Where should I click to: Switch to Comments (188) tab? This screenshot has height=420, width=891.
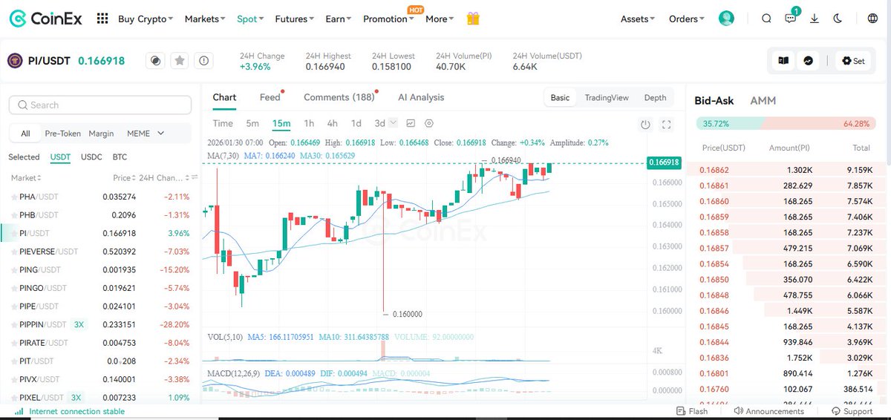pyautogui.click(x=339, y=97)
